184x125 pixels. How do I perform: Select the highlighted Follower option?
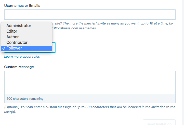click(27, 48)
